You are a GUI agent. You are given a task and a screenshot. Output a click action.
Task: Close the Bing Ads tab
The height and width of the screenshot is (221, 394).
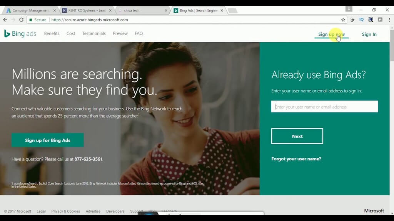pos(222,10)
